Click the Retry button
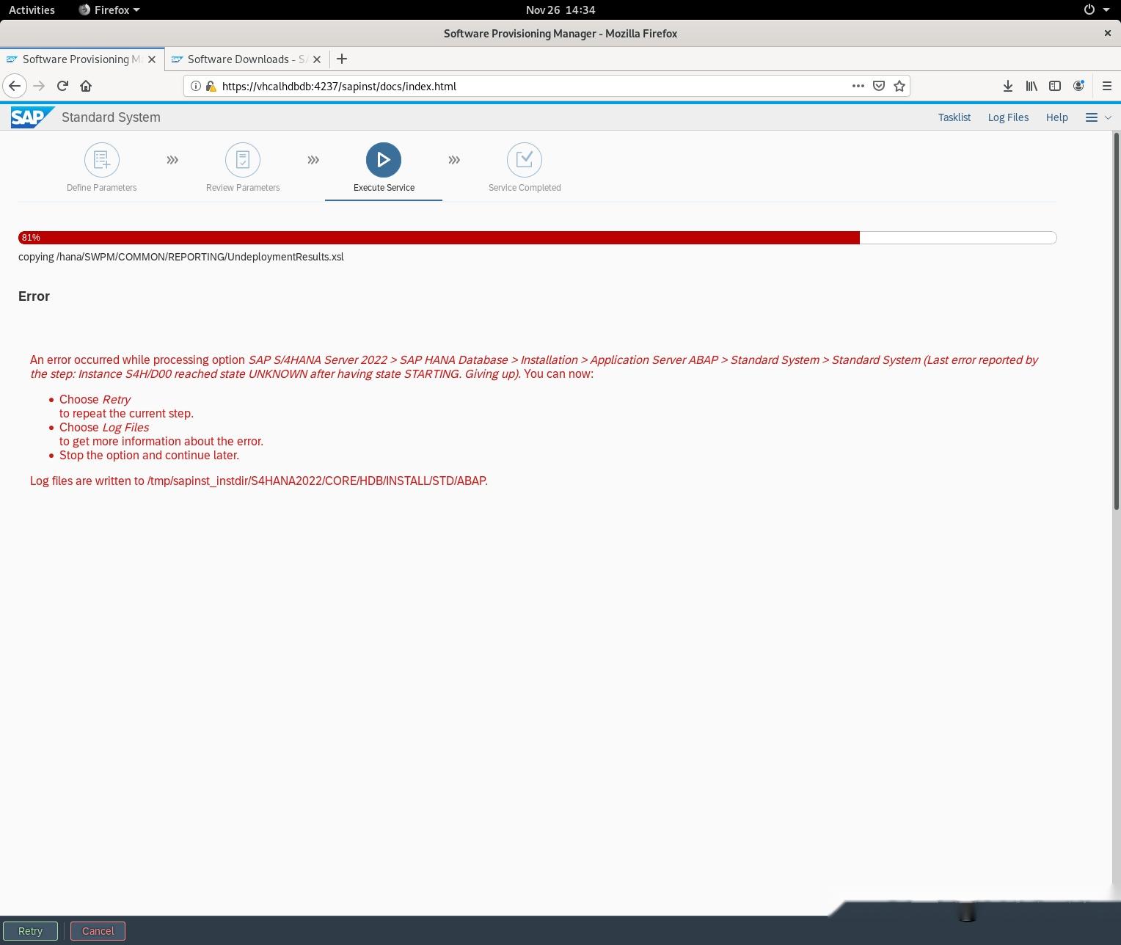The image size is (1121, 945). click(30, 931)
